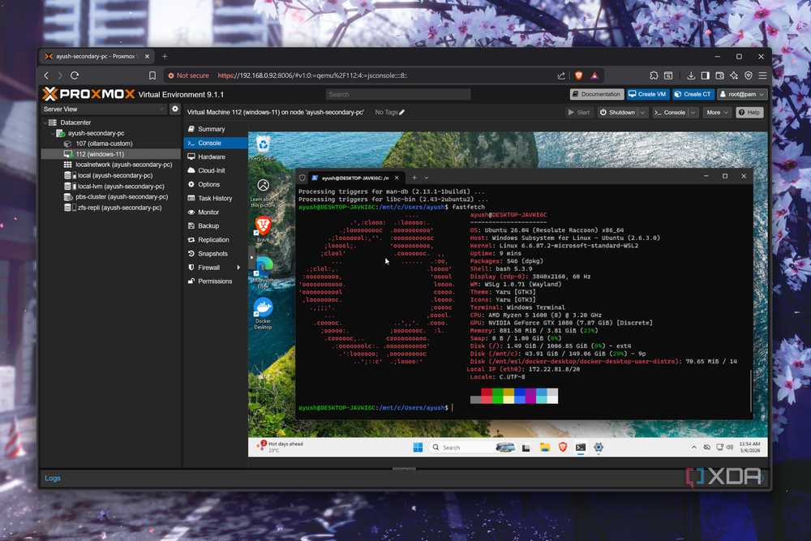
Task: Toggle the browser sidebar panel icon
Action: pyautogui.click(x=705, y=75)
